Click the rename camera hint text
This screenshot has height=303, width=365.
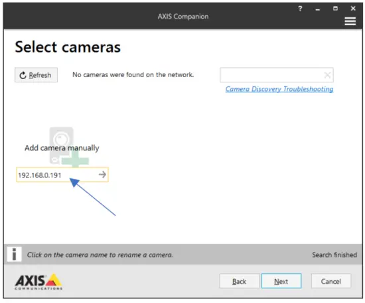[100, 254]
